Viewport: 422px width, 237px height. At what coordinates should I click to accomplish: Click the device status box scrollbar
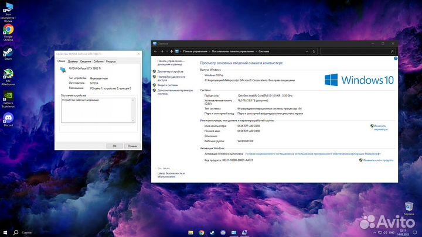click(133, 110)
